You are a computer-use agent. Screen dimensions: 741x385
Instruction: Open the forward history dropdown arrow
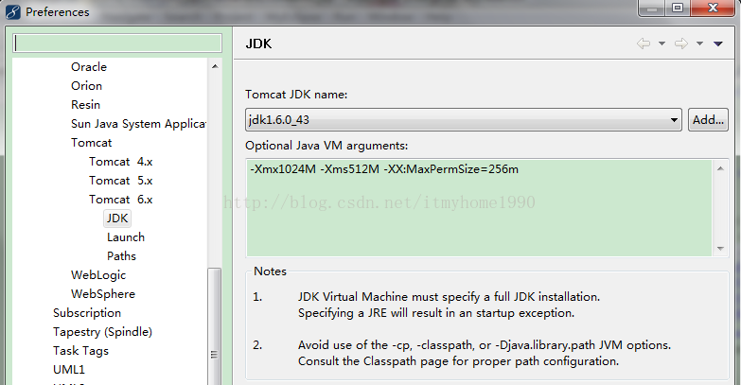(699, 44)
